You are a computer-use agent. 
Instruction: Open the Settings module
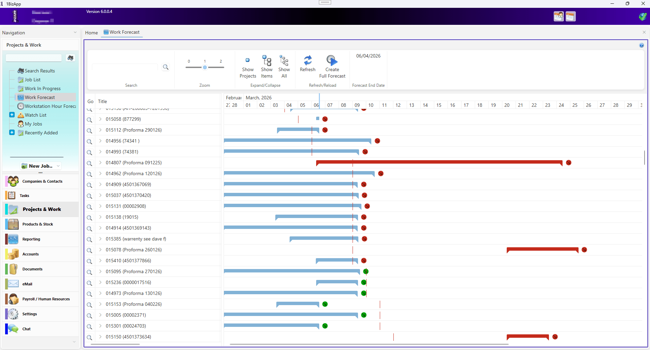(x=40, y=314)
